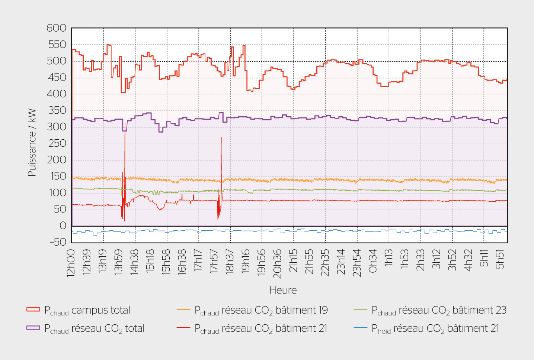Click the 600 value on the y-axis
The image size is (534, 360).
(57, 28)
